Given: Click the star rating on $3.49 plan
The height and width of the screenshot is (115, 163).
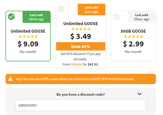Looking at the screenshot, I should click(x=81, y=29).
